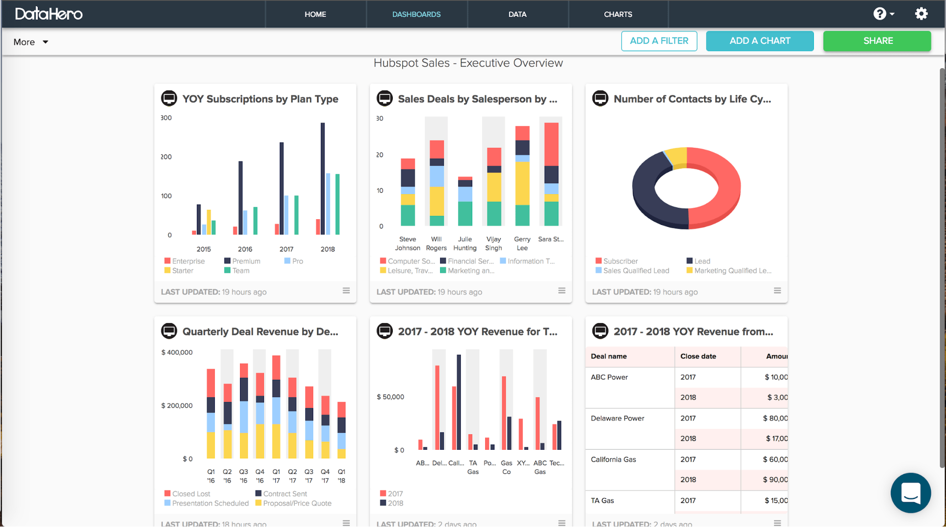
Task: Open the help question mark icon
Action: (x=880, y=14)
